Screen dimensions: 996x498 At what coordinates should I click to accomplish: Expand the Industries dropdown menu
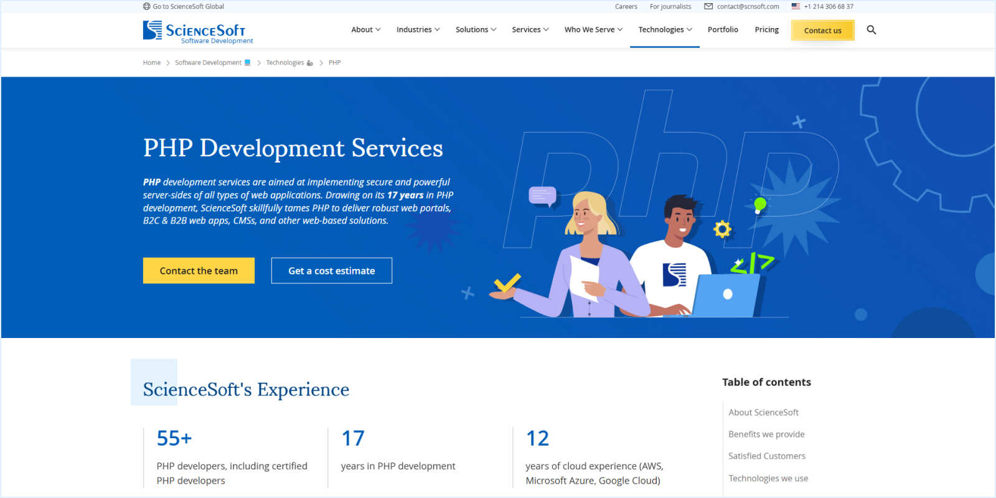click(418, 30)
